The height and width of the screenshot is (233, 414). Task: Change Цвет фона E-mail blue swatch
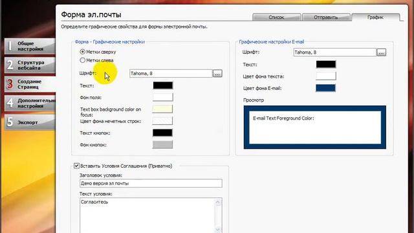coord(325,88)
